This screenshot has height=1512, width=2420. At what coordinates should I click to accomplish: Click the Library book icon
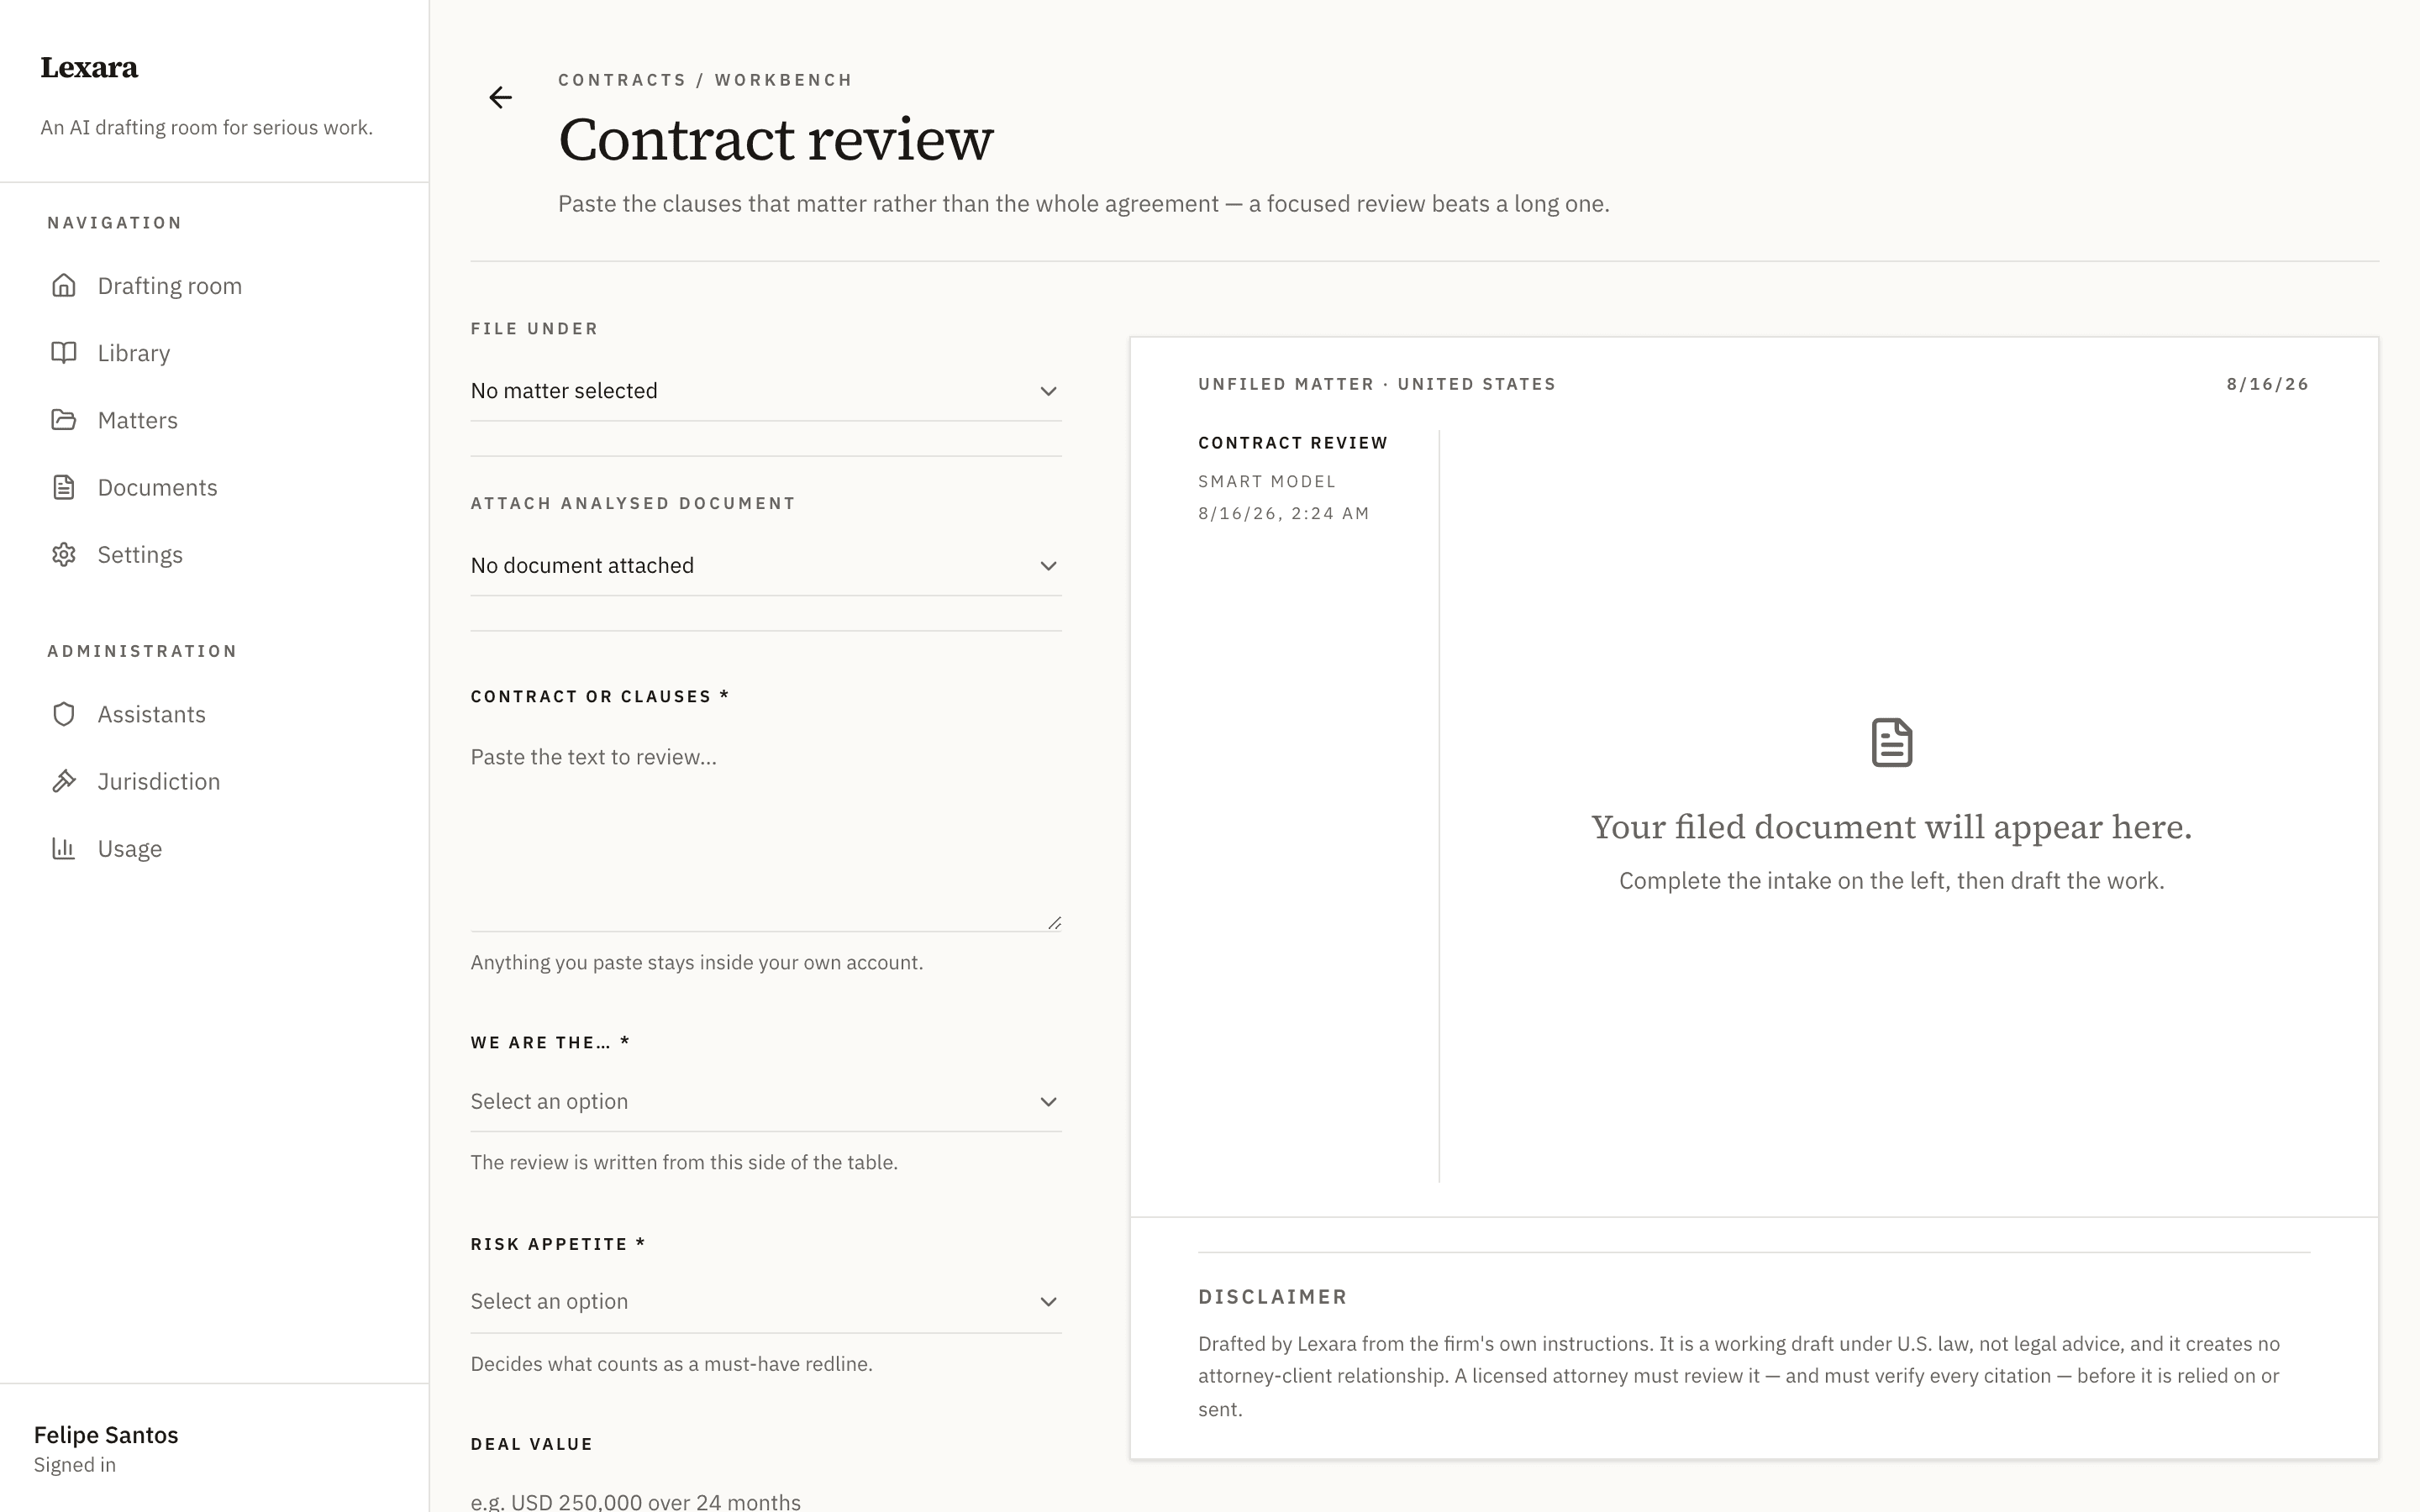pos(64,353)
